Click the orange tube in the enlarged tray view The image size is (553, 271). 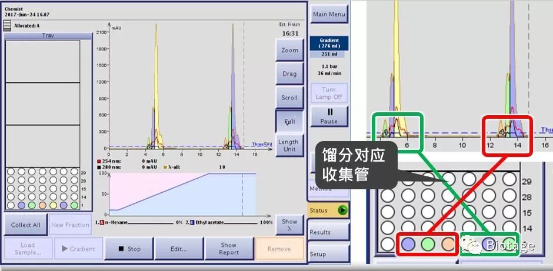pyautogui.click(x=448, y=244)
